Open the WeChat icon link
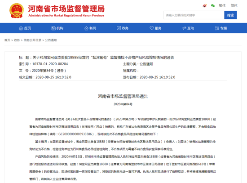 pyautogui.click(x=213, y=6)
